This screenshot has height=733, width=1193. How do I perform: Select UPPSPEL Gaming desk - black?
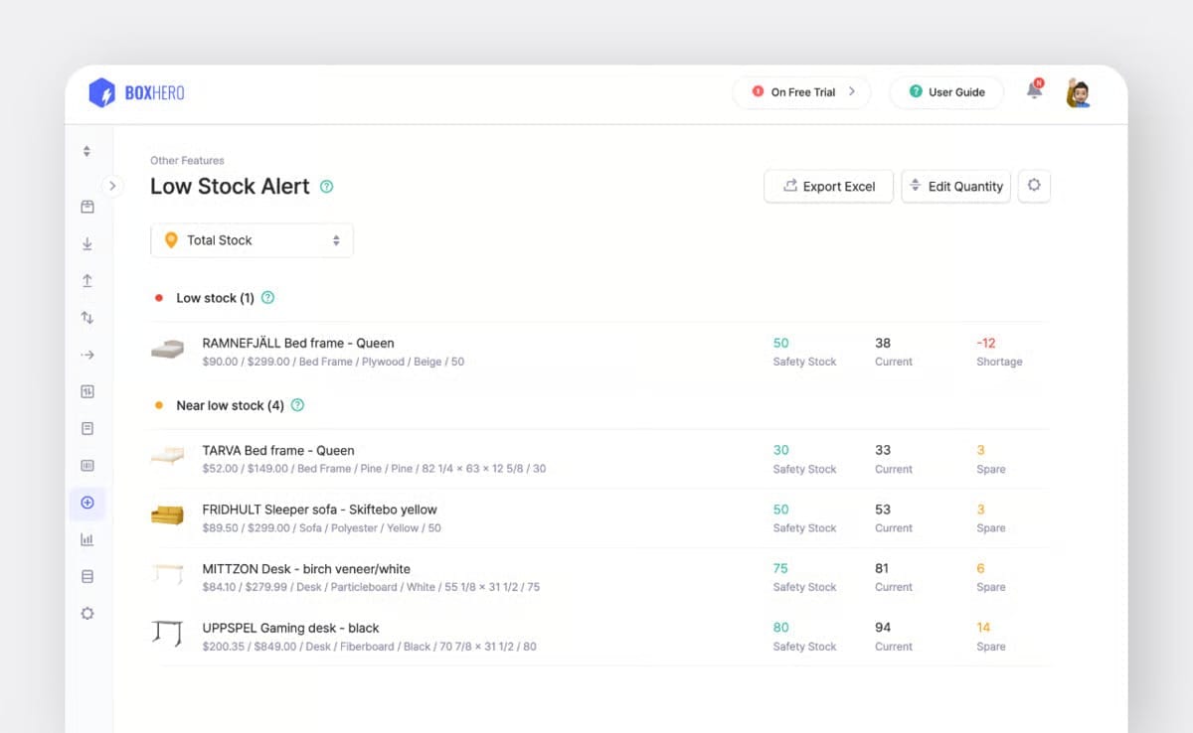(x=290, y=628)
